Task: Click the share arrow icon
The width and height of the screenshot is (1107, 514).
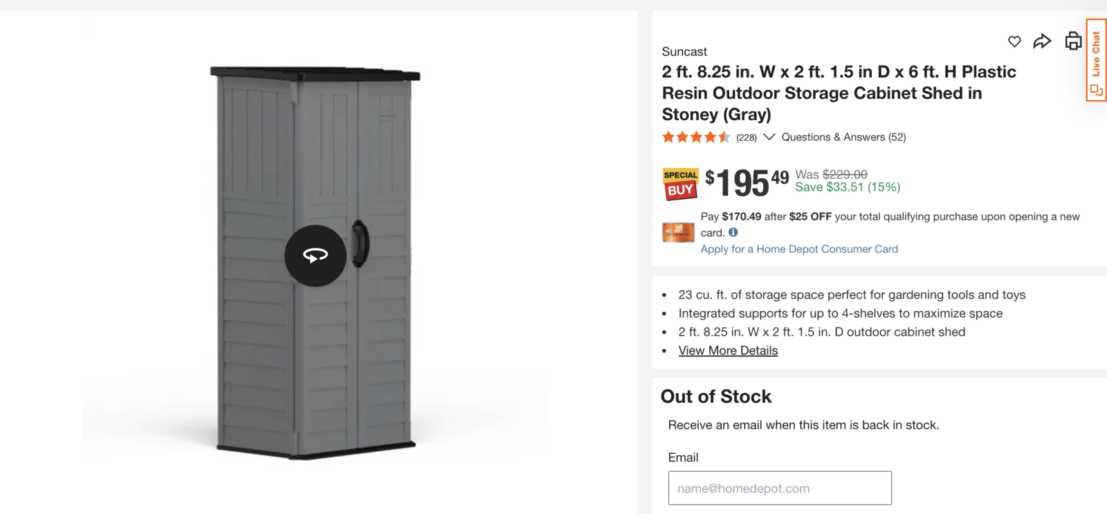Action: coord(1042,41)
